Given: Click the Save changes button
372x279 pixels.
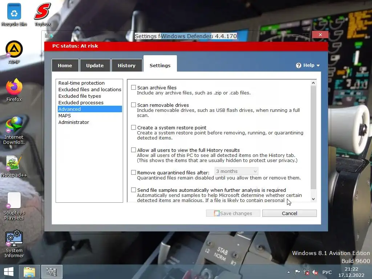Looking at the screenshot, I should (233, 213).
